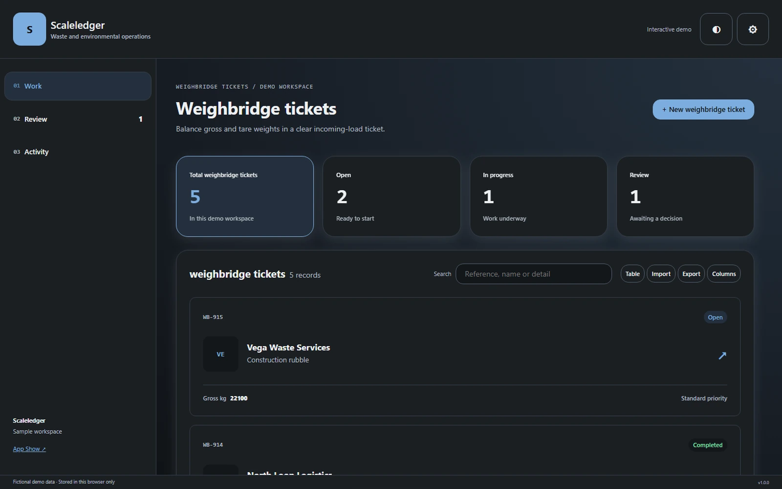Click the Standard priority label
The height and width of the screenshot is (489, 782).
pos(704,399)
